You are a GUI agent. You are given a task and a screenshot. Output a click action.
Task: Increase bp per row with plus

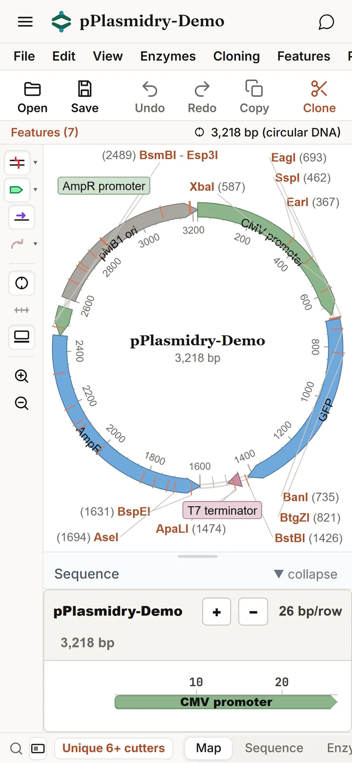(216, 611)
